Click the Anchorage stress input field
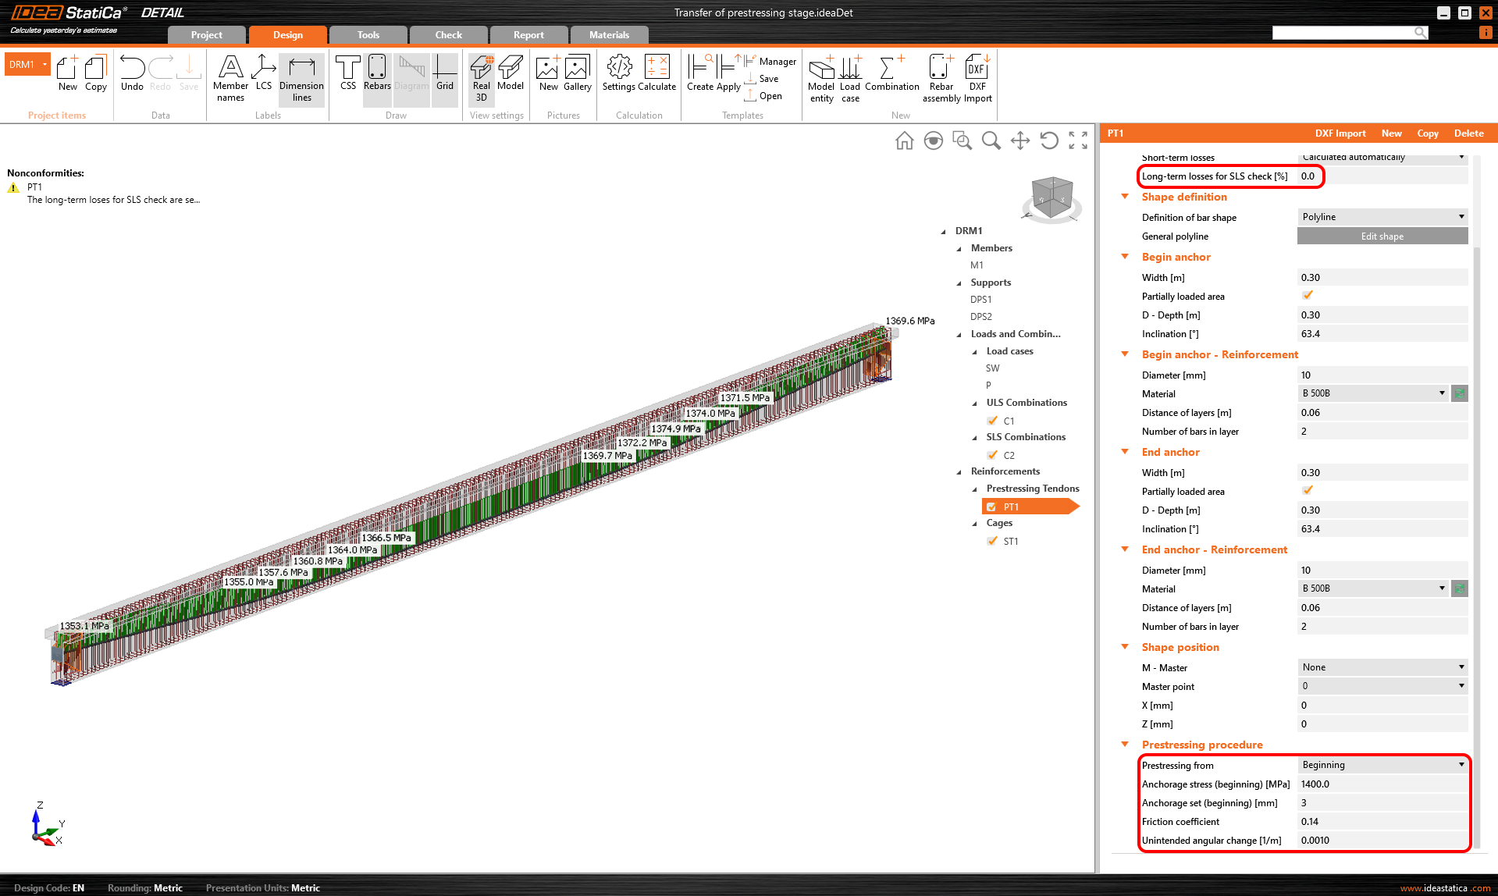 coord(1382,784)
